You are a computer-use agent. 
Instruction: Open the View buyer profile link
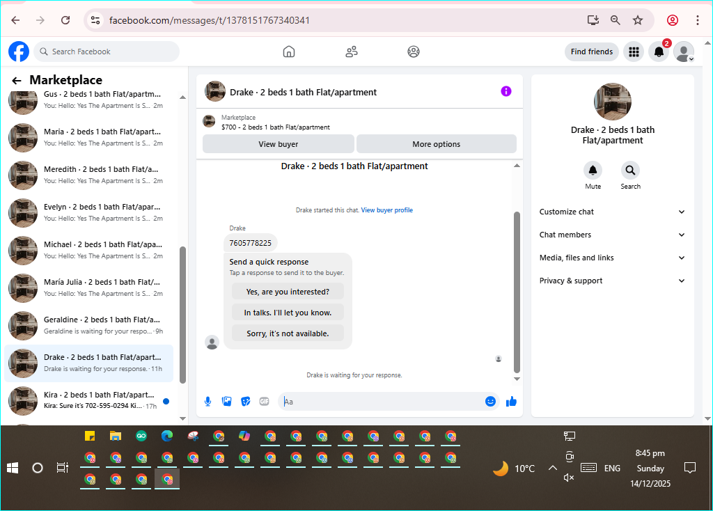387,210
